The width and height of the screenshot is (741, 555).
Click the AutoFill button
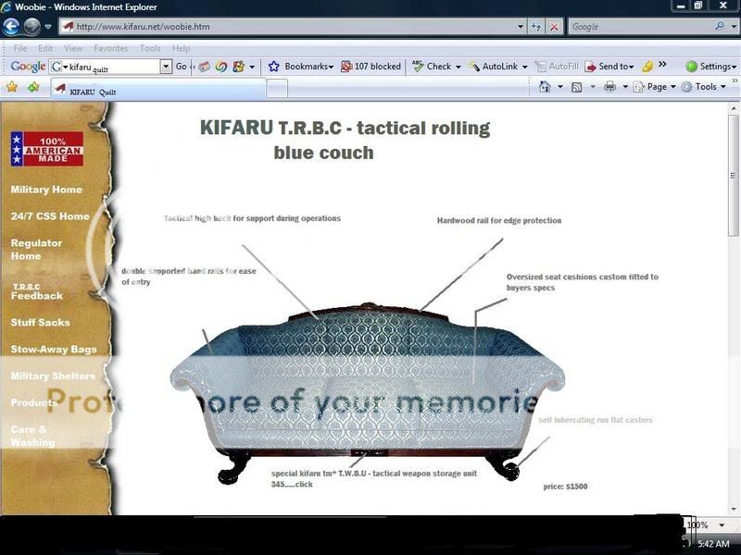tap(557, 67)
